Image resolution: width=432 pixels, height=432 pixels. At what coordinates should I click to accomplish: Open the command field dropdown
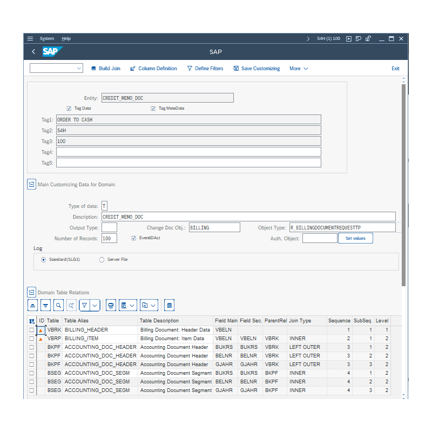pos(79,68)
